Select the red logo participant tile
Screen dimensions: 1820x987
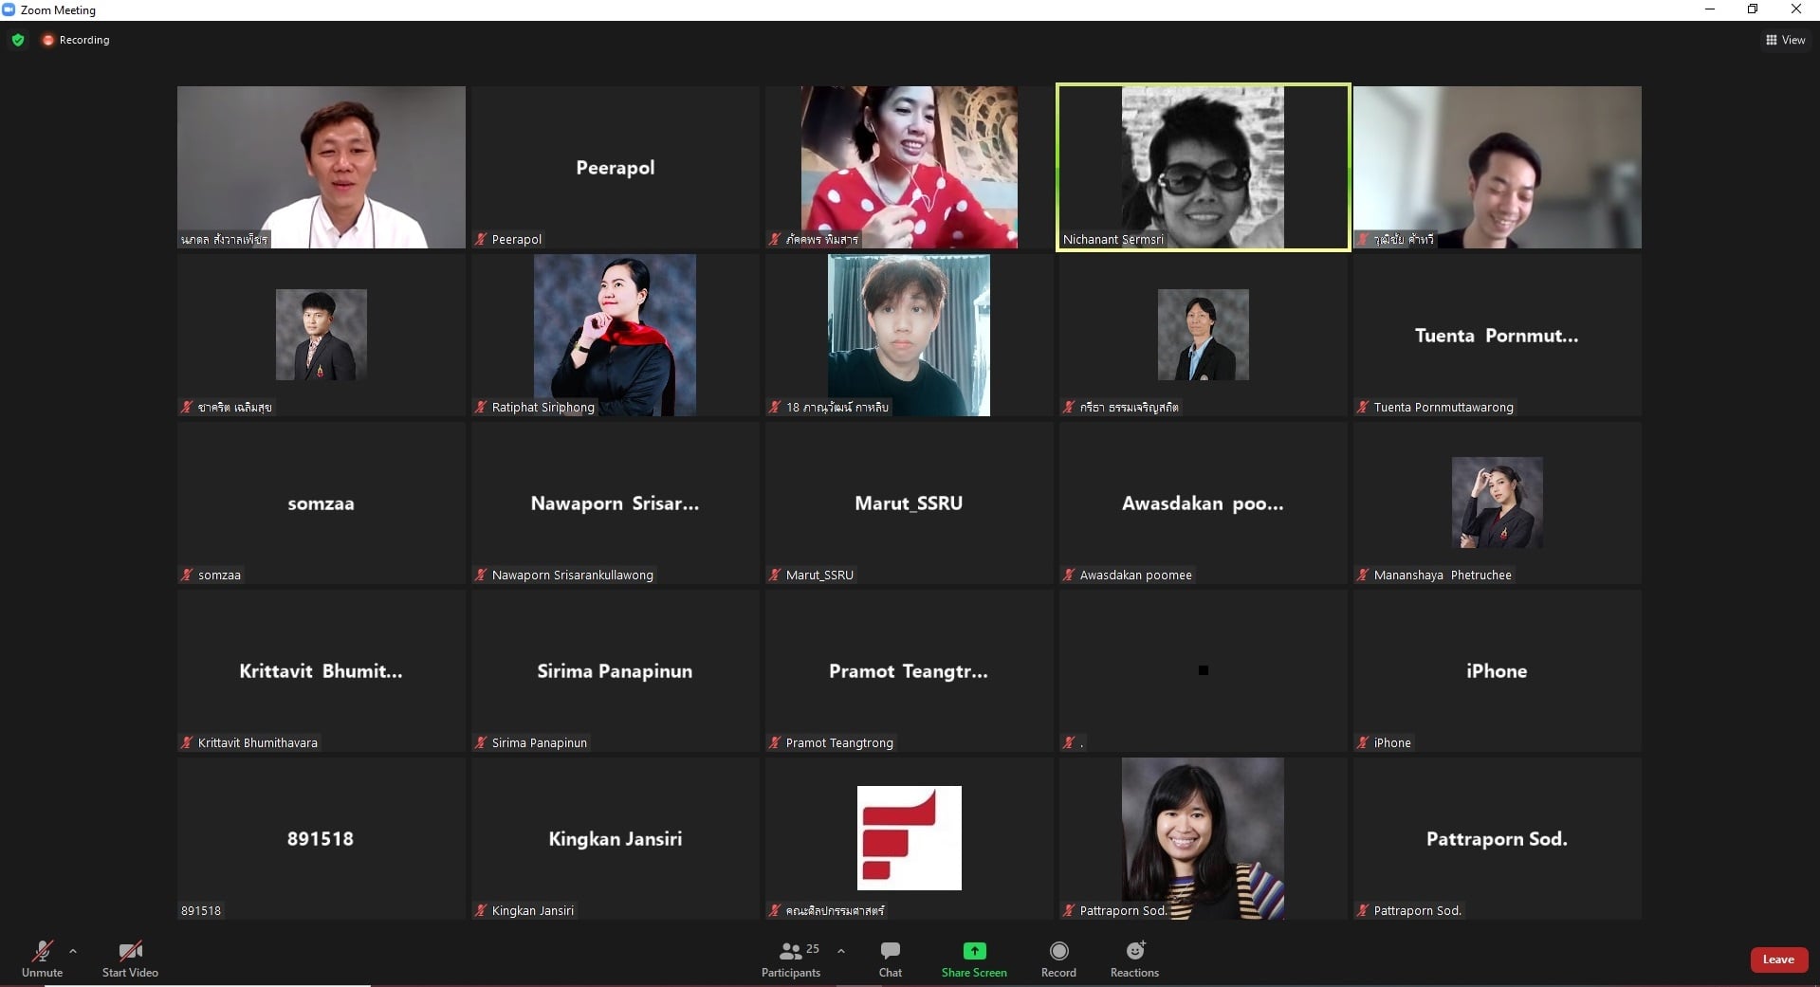(909, 838)
